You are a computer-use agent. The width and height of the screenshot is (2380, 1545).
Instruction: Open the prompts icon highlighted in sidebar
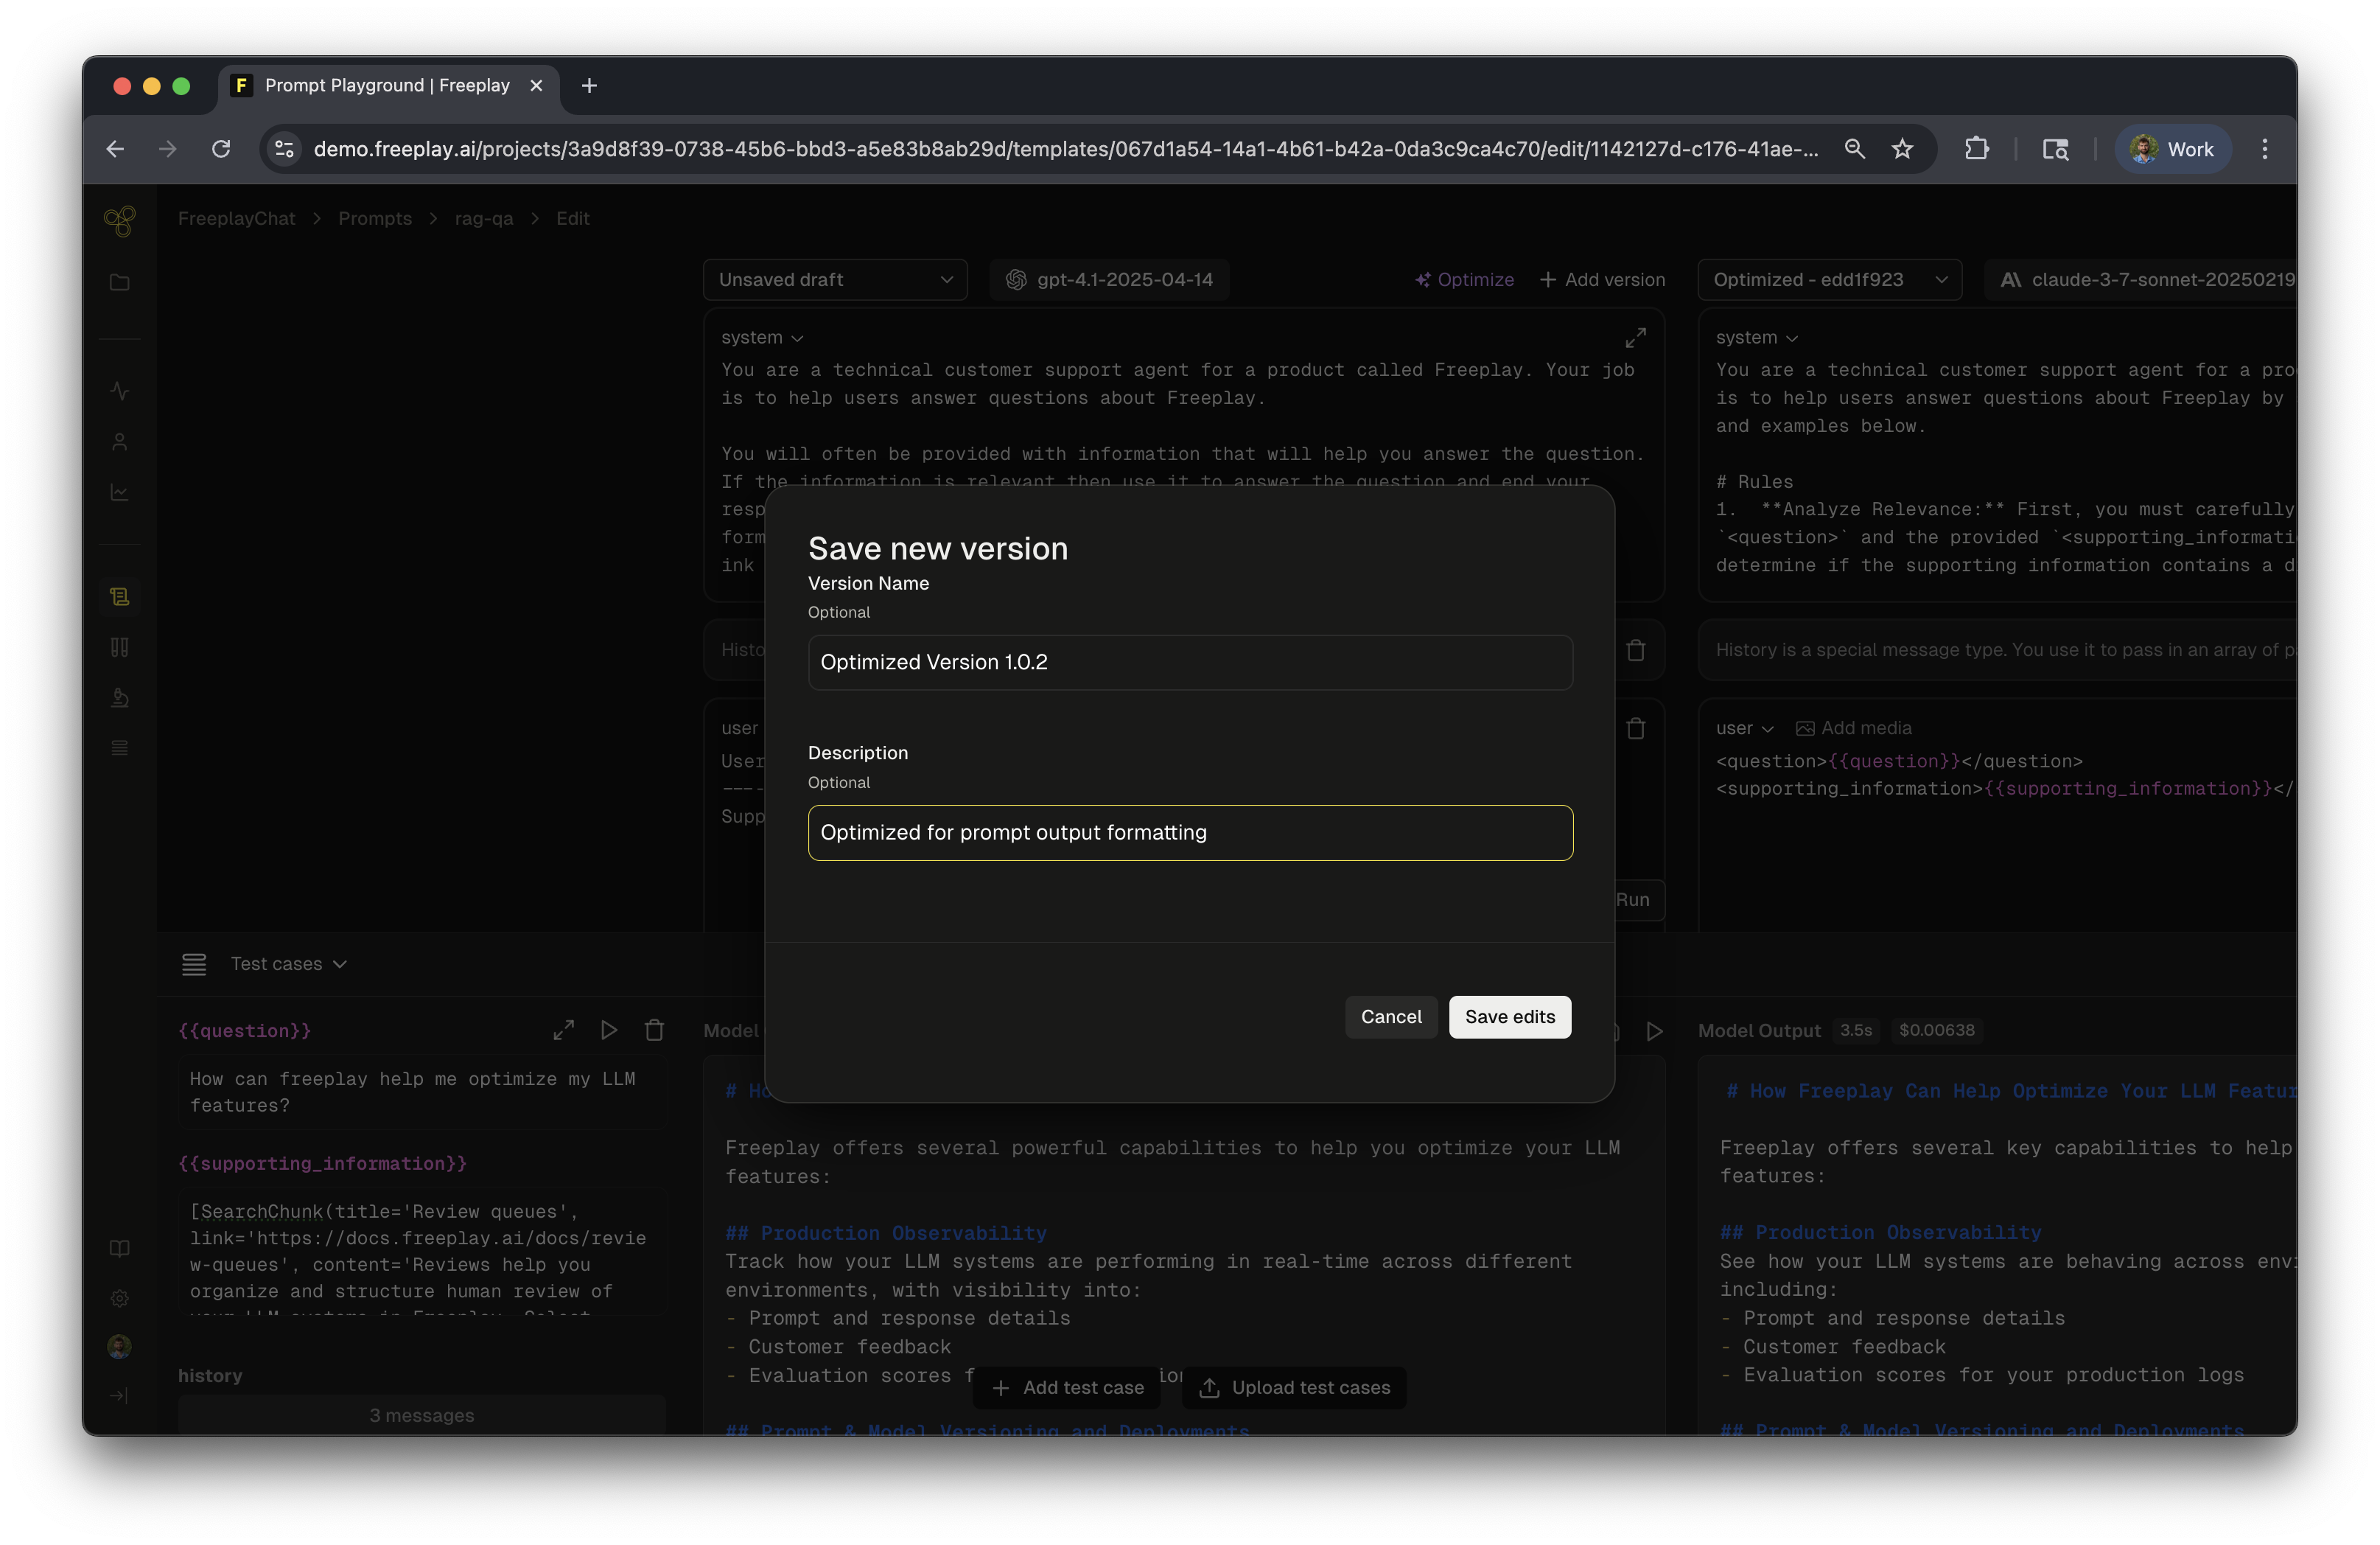(x=120, y=596)
